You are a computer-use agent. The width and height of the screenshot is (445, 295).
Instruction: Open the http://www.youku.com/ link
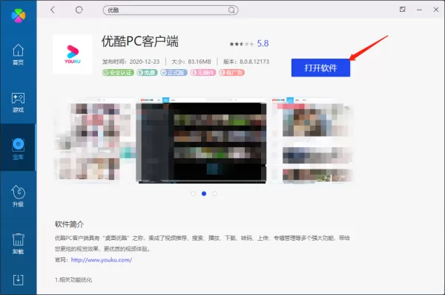tap(102, 260)
